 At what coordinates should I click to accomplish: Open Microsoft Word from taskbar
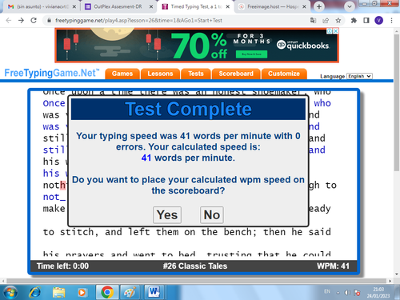click(154, 293)
